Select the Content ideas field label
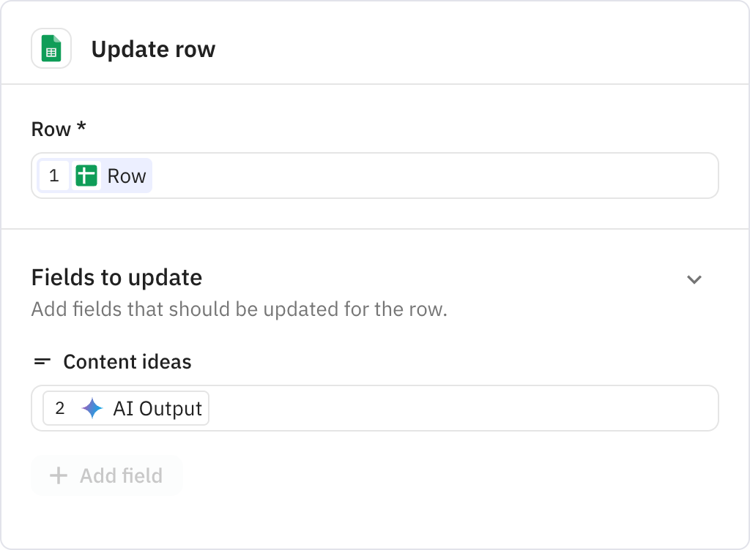Image resolution: width=750 pixels, height=550 pixels. coord(127,361)
